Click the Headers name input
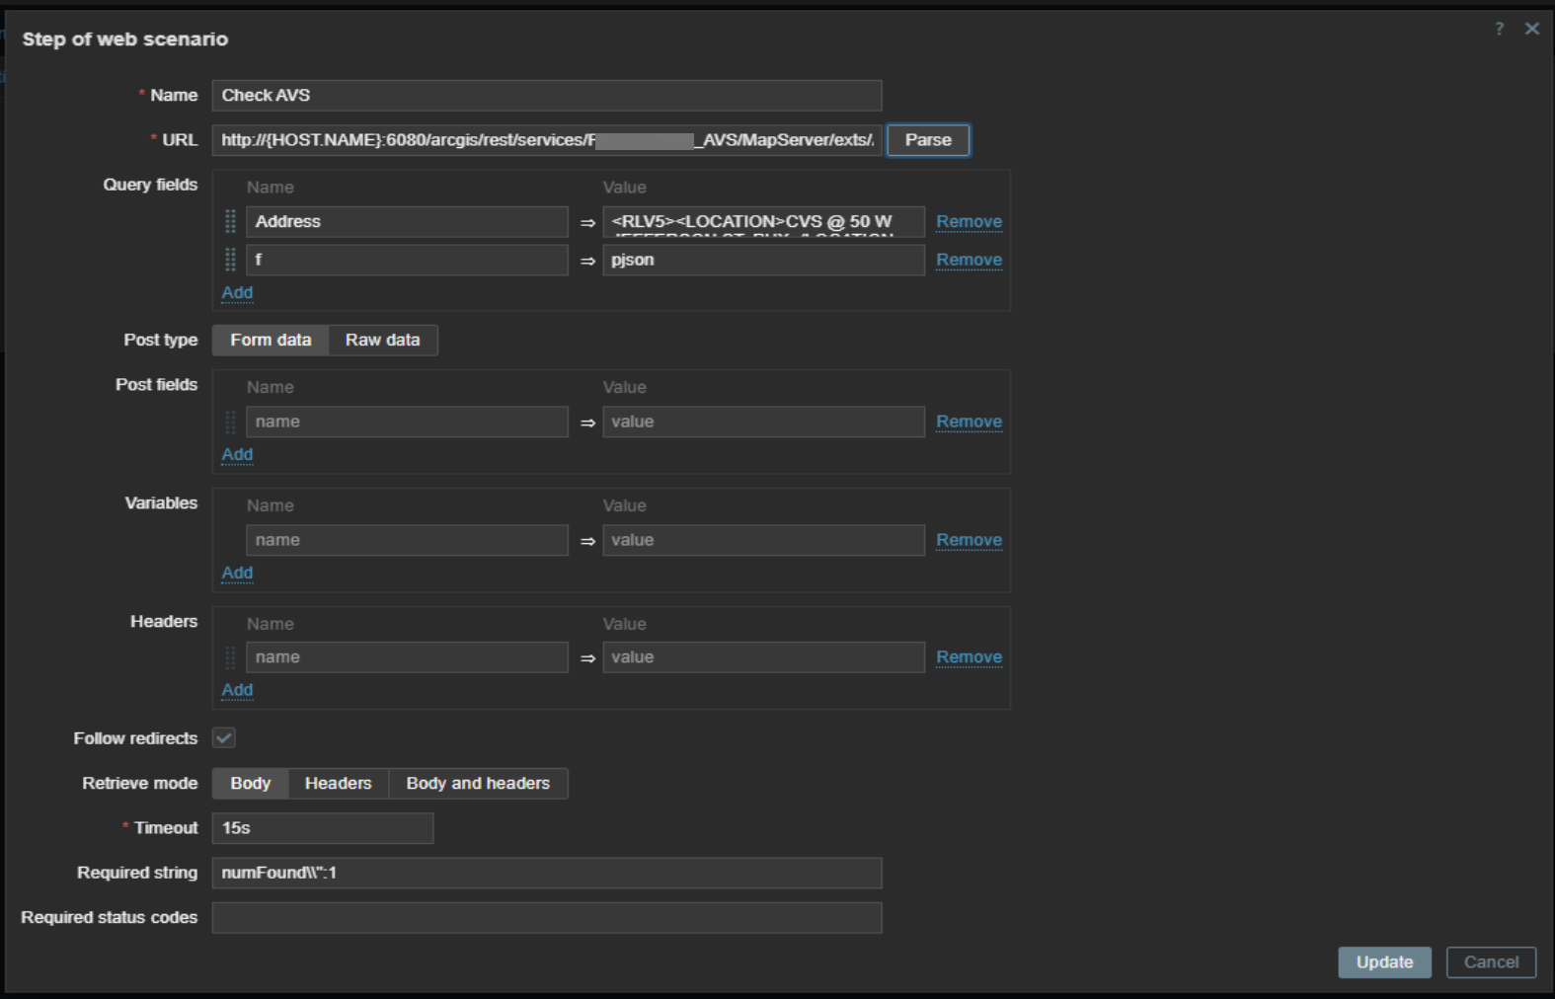This screenshot has width=1555, height=999. (407, 657)
